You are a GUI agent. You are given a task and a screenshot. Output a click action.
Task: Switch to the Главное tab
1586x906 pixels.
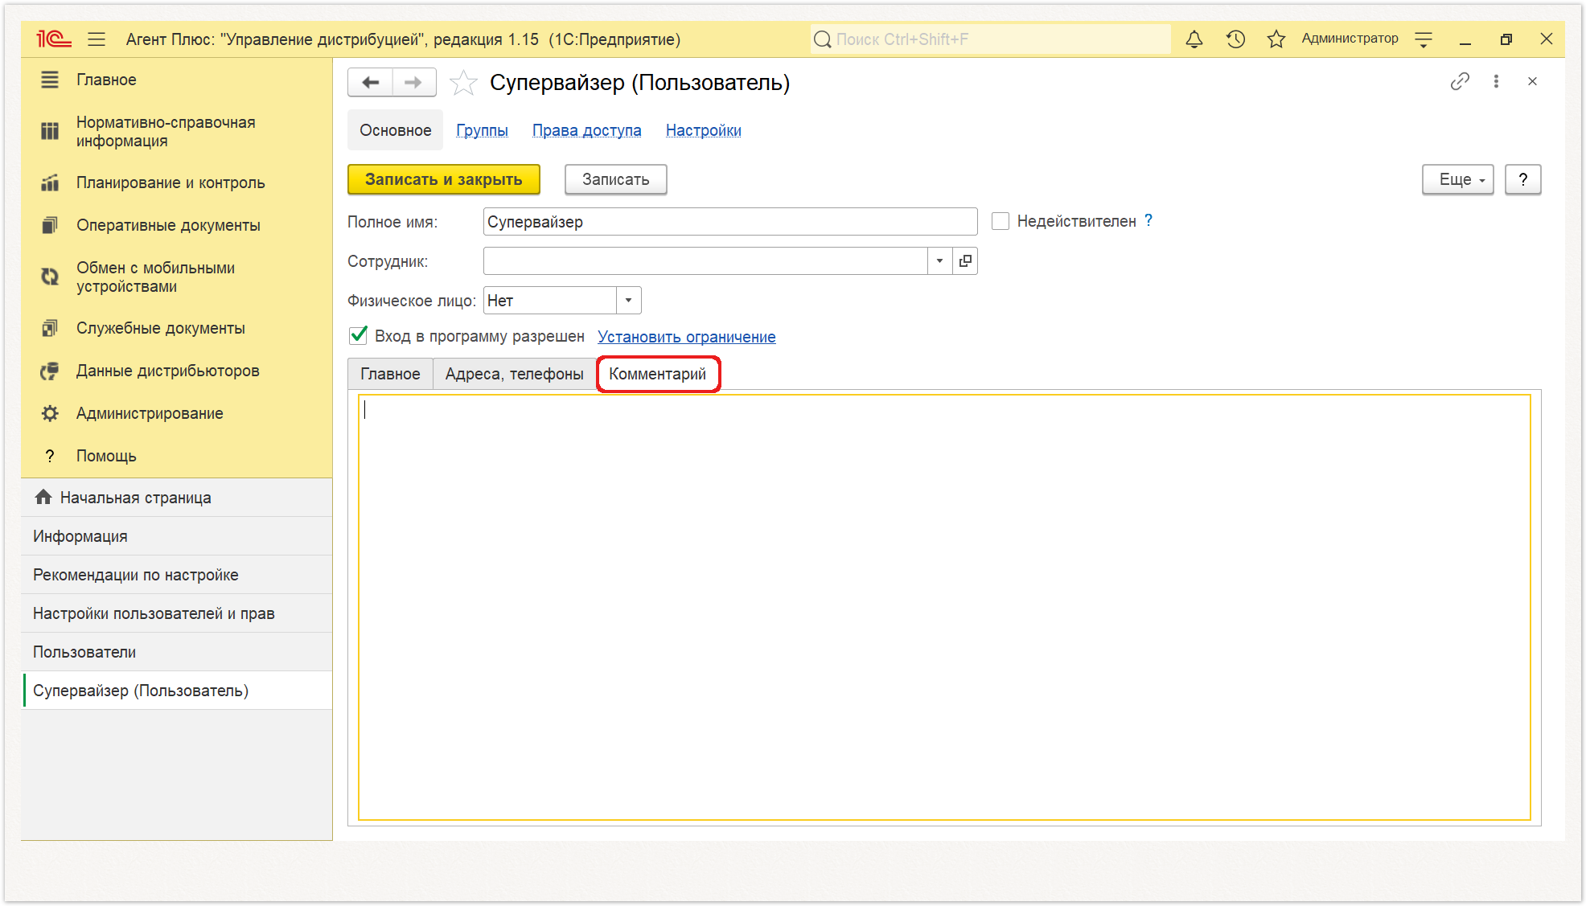tap(390, 374)
